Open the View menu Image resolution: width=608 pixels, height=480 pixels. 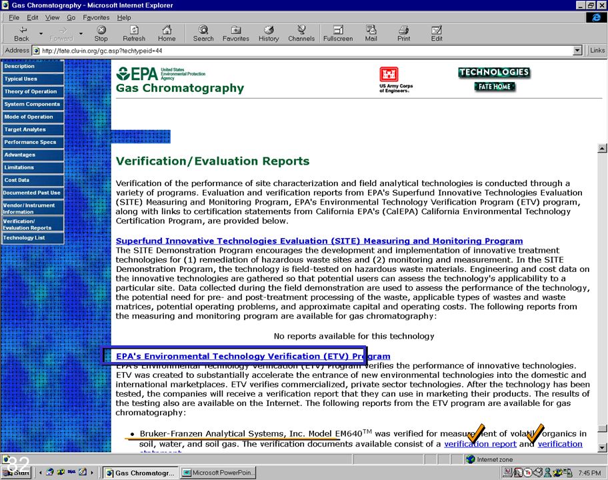coord(53,17)
